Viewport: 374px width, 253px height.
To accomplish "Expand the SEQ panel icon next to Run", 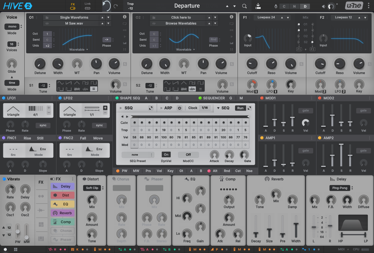I will coord(249,108).
